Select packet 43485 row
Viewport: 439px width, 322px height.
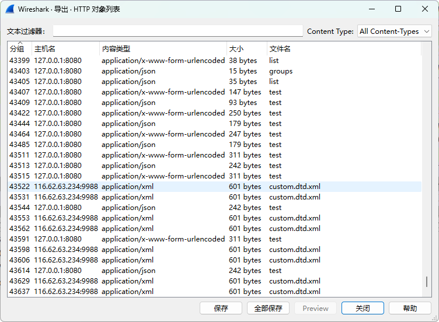click(x=214, y=144)
